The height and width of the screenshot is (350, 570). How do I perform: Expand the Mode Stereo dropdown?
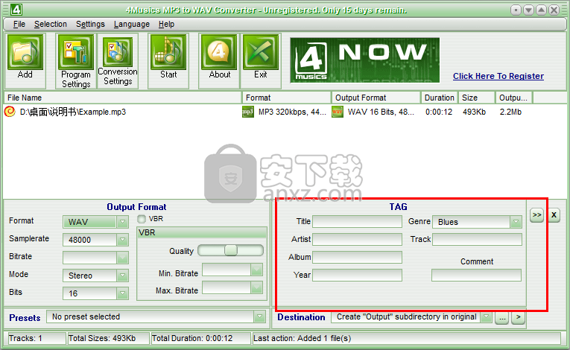click(x=122, y=275)
